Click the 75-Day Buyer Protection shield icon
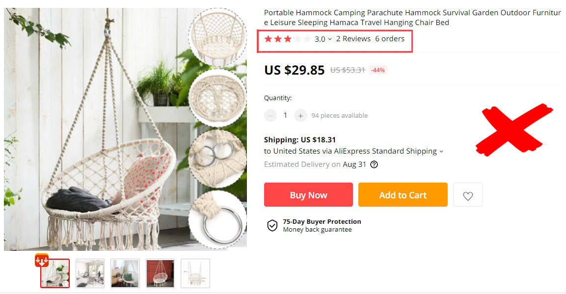This screenshot has height=294, width=566. (x=272, y=226)
